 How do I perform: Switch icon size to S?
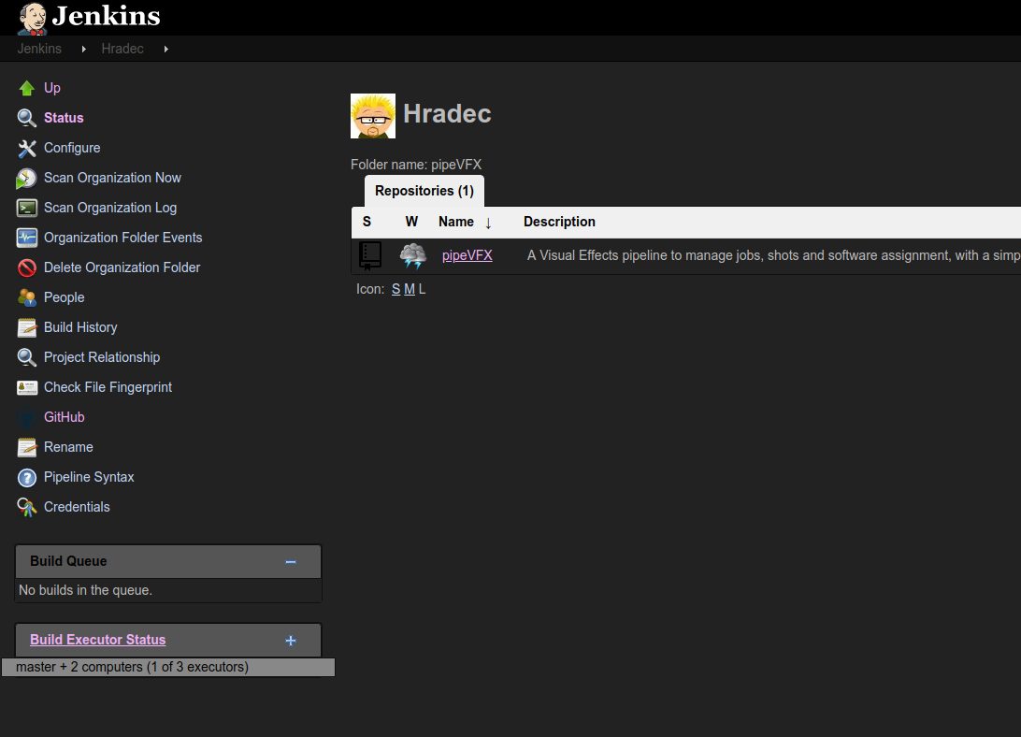(395, 289)
